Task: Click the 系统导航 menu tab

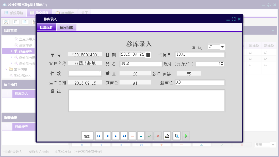Action: tap(14, 12)
